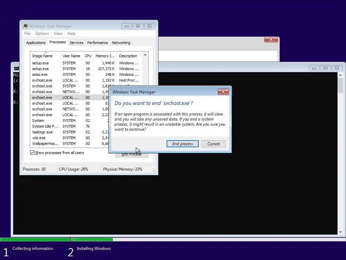
Task: Click the Collecting information step label
Action: coord(33,248)
